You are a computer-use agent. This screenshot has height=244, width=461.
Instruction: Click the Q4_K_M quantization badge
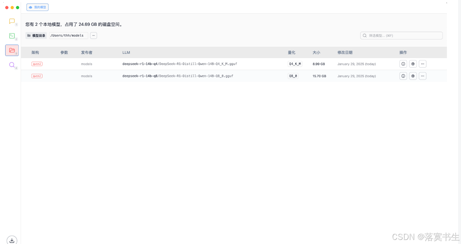pos(295,64)
